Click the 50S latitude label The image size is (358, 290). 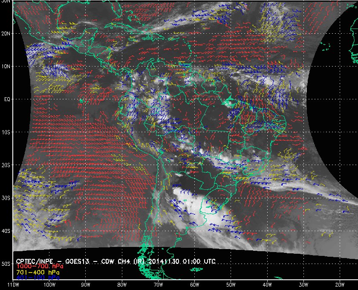(x=6, y=264)
